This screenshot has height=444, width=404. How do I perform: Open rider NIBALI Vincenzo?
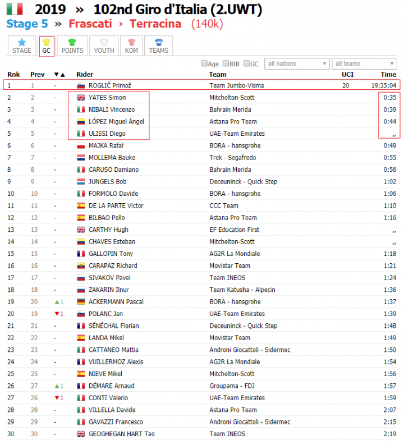tap(112, 109)
